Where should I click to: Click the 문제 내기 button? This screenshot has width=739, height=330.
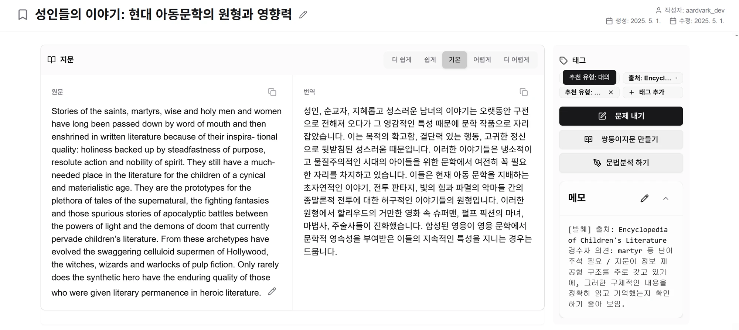tap(621, 116)
